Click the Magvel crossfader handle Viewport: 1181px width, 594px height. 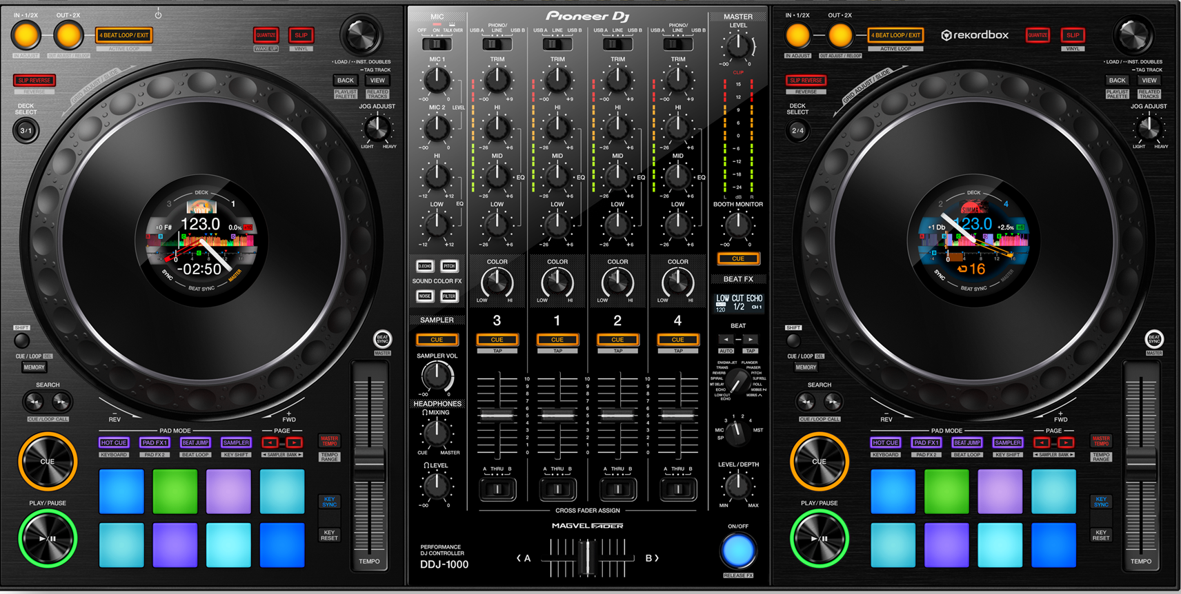tap(587, 557)
